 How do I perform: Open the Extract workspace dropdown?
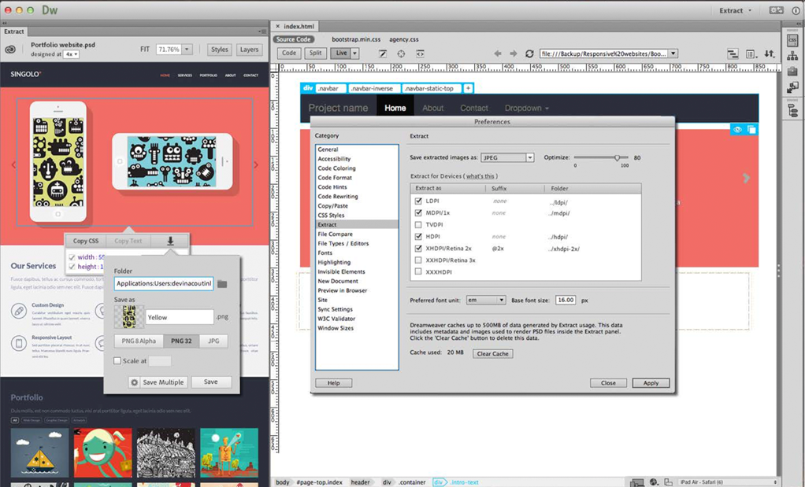pos(735,10)
